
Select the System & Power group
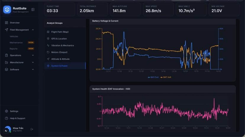point(65,66)
